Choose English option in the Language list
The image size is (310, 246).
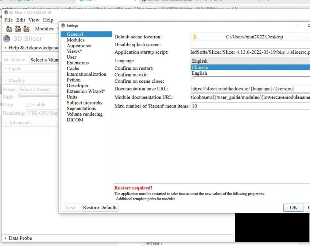[250, 73]
